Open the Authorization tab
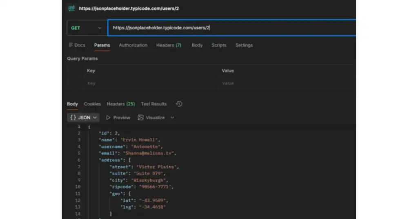The width and height of the screenshot is (418, 219). [x=133, y=45]
